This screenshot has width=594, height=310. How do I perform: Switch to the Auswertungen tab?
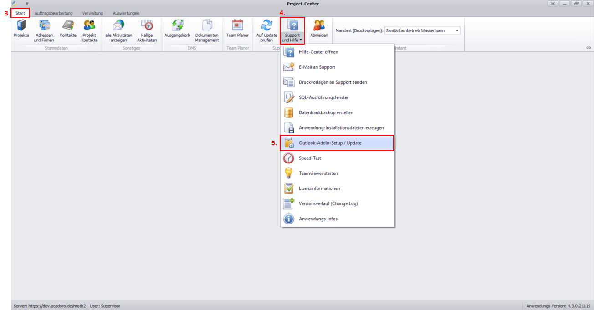pos(126,13)
